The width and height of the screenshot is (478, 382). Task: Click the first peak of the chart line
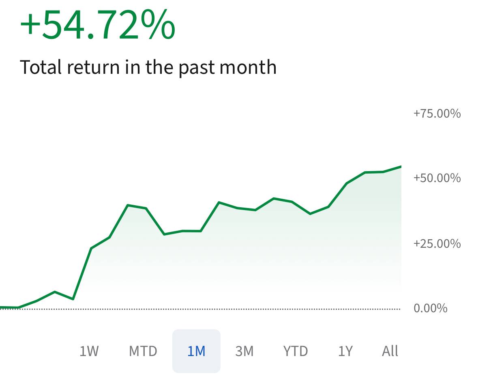[128, 205]
